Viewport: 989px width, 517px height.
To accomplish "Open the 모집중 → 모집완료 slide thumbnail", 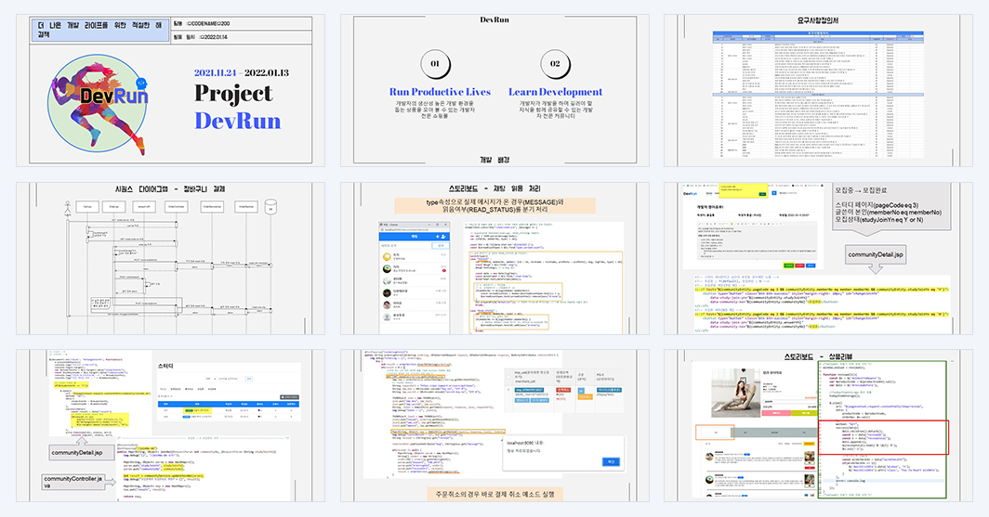I will click(x=818, y=258).
